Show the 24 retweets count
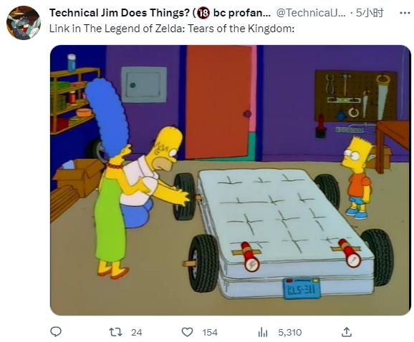414x342 pixels. pyautogui.click(x=137, y=332)
